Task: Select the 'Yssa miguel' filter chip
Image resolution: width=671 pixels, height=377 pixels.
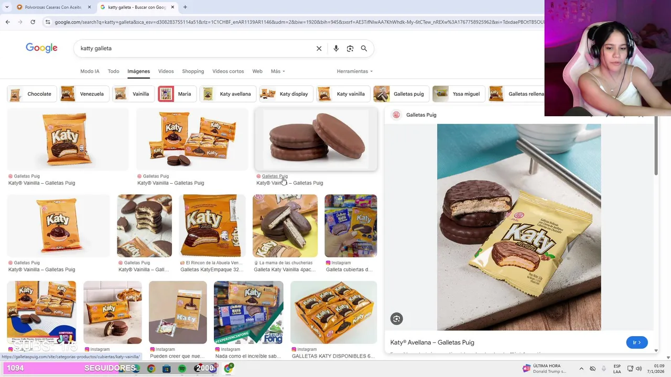Action: (x=458, y=94)
